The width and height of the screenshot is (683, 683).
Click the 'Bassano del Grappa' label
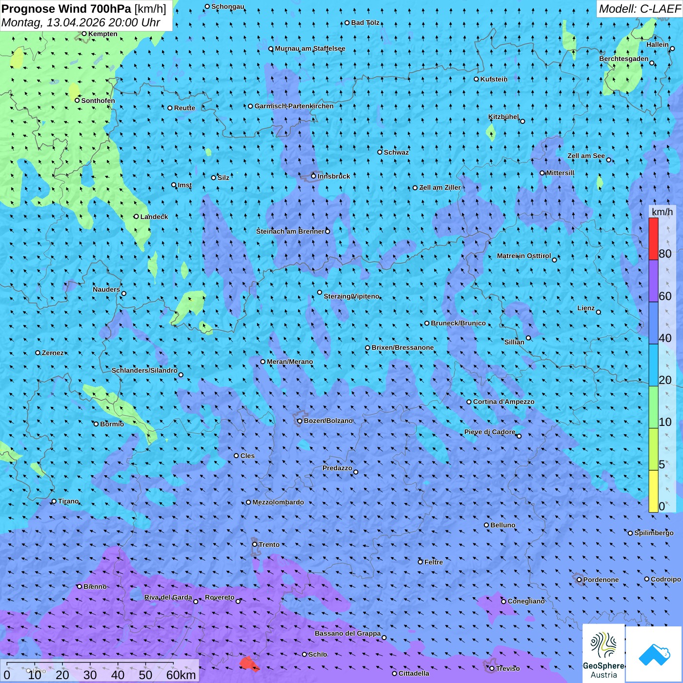click(348, 633)
